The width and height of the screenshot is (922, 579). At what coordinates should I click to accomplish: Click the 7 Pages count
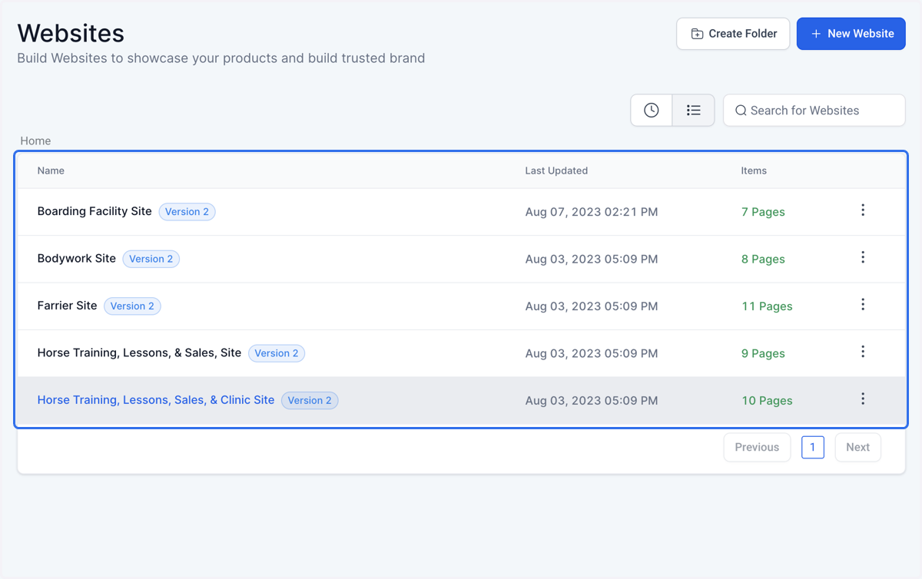[763, 212]
